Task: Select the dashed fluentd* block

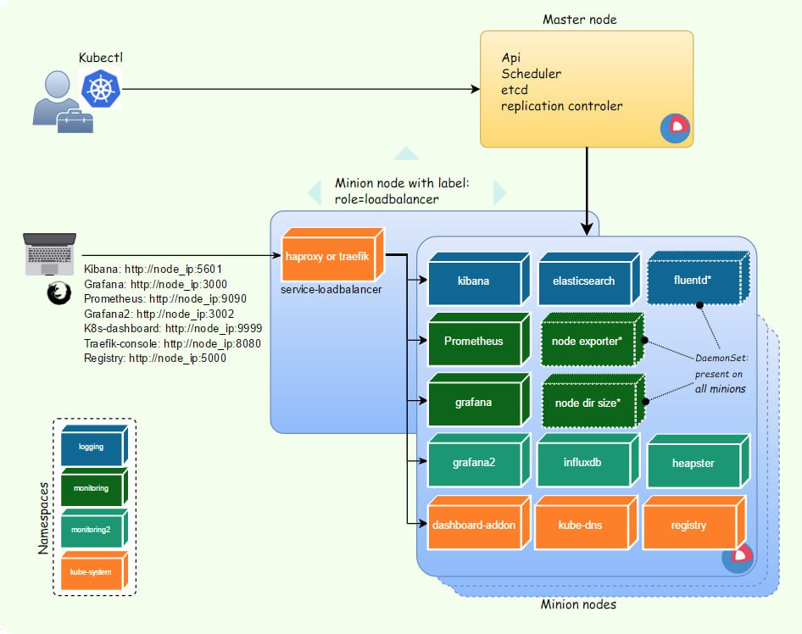Action: tap(699, 278)
